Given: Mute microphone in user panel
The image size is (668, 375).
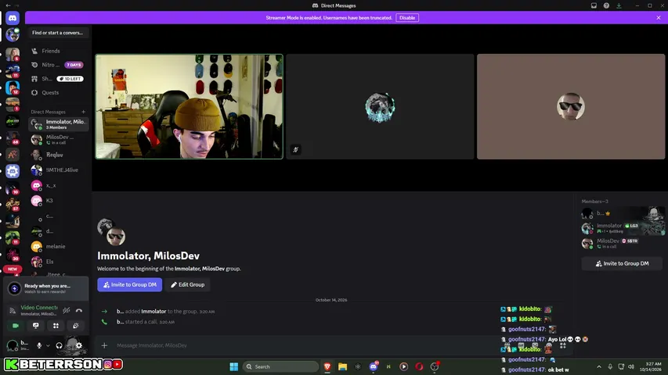Looking at the screenshot, I should (x=39, y=345).
